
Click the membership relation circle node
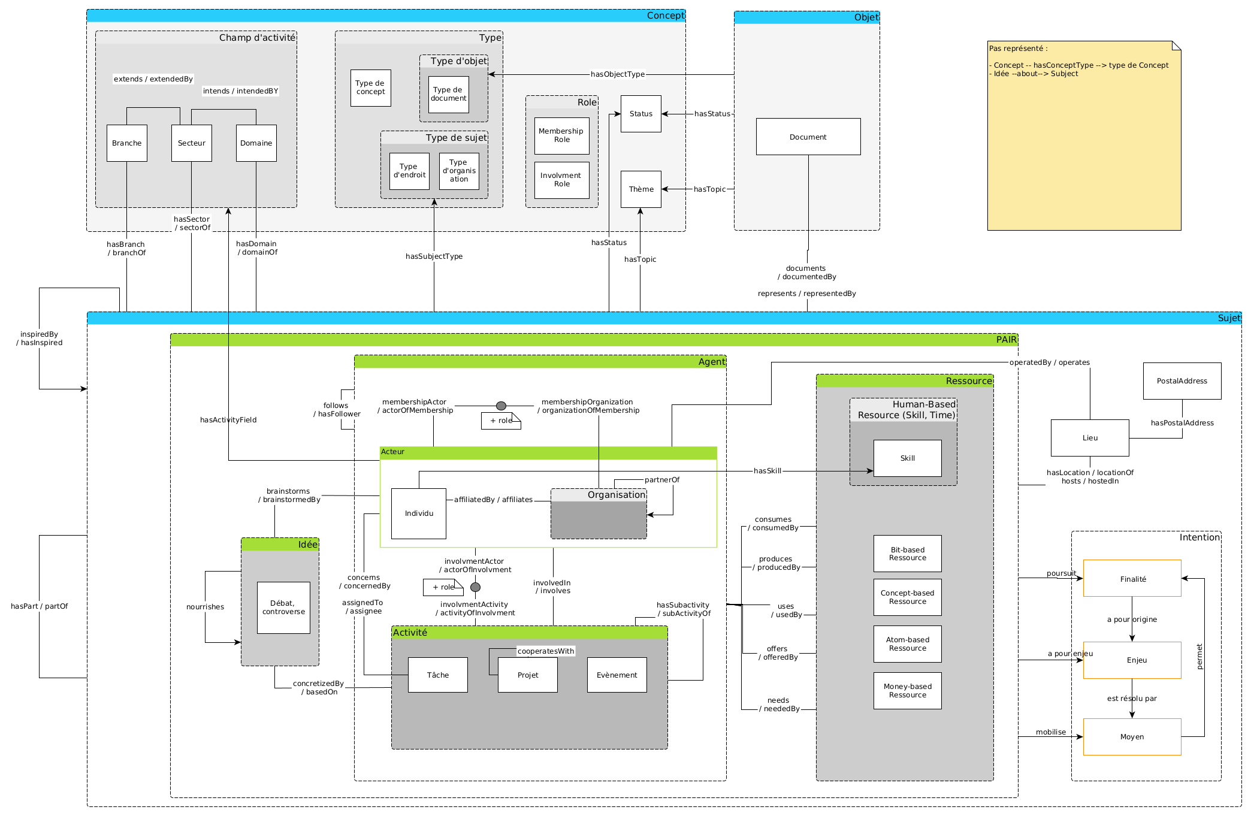pyautogui.click(x=501, y=406)
